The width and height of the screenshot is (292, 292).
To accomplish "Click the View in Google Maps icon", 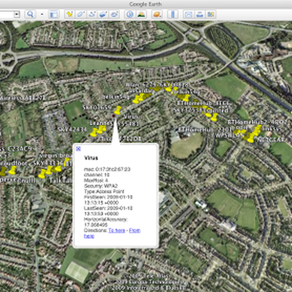I will point(210,14).
